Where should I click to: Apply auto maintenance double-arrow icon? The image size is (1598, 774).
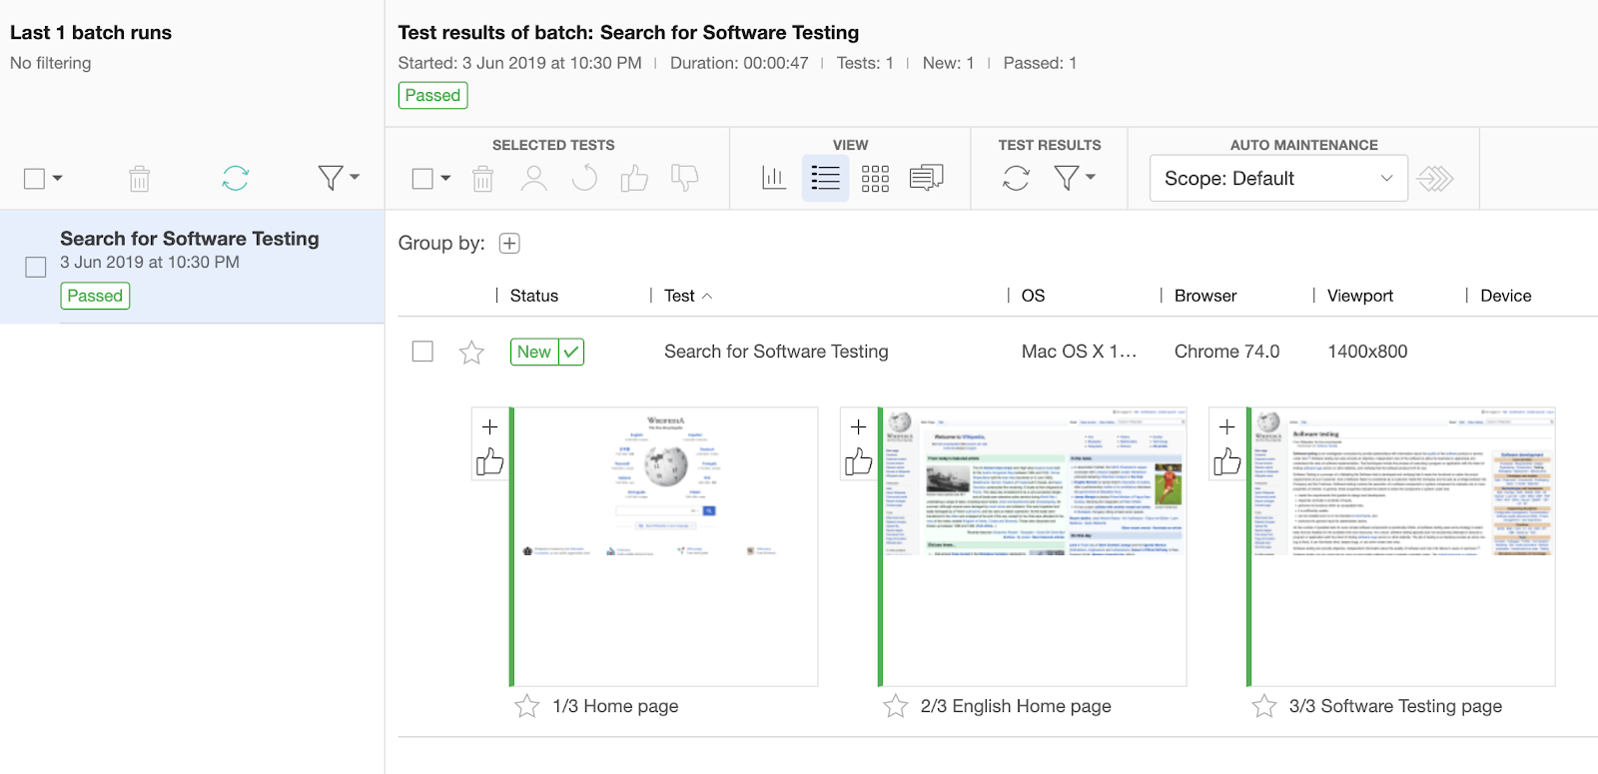(1435, 179)
